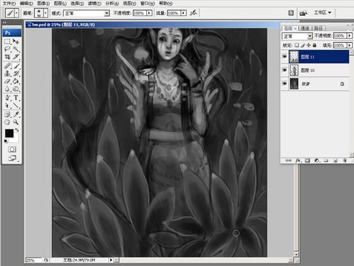Open layer 不透明度 arrow in layers panel

click(350, 36)
